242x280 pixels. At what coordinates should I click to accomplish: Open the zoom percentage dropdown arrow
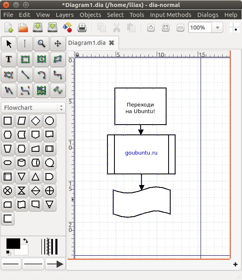pos(217,28)
